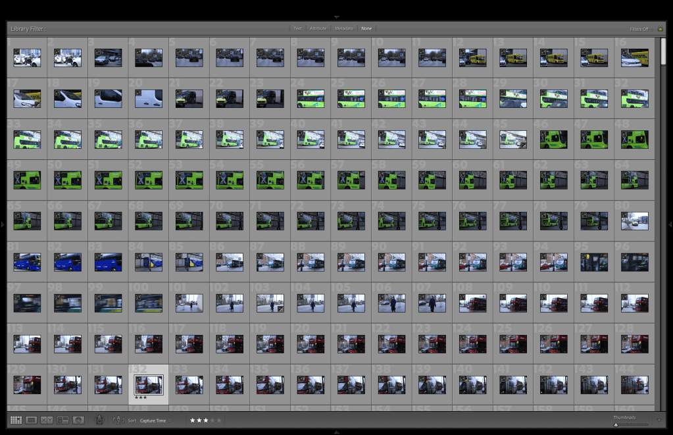673x435 pixels.
Task: Toggle sort direction A-Z icon
Action: [119, 420]
